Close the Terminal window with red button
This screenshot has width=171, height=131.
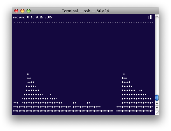tap(16, 11)
